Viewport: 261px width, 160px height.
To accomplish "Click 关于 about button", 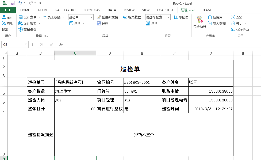I will tap(237, 23).
